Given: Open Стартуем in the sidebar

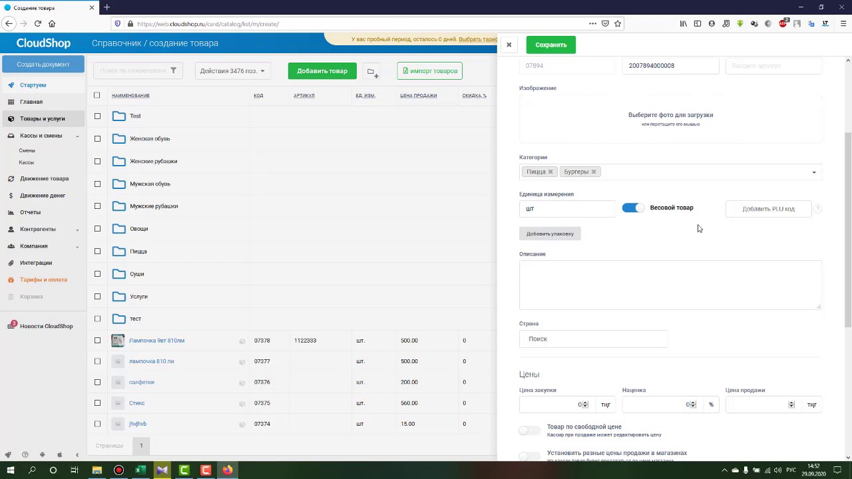Looking at the screenshot, I should tap(33, 85).
